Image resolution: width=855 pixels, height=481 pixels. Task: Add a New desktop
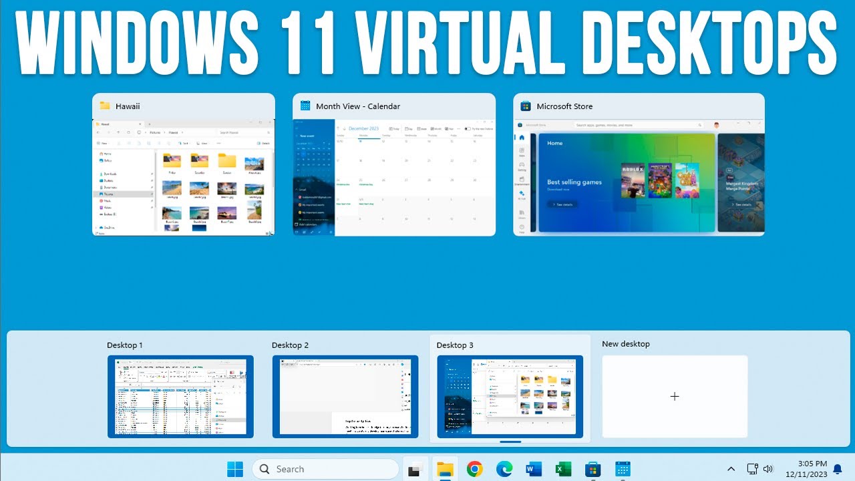675,396
